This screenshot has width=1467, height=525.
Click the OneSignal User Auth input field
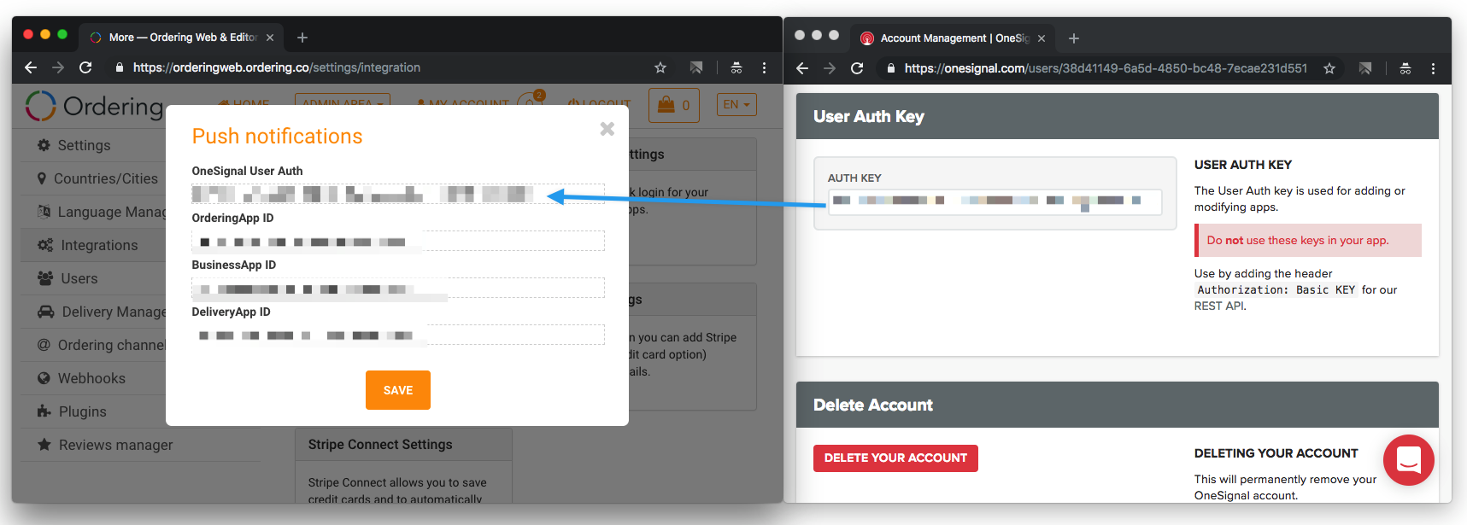point(398,194)
